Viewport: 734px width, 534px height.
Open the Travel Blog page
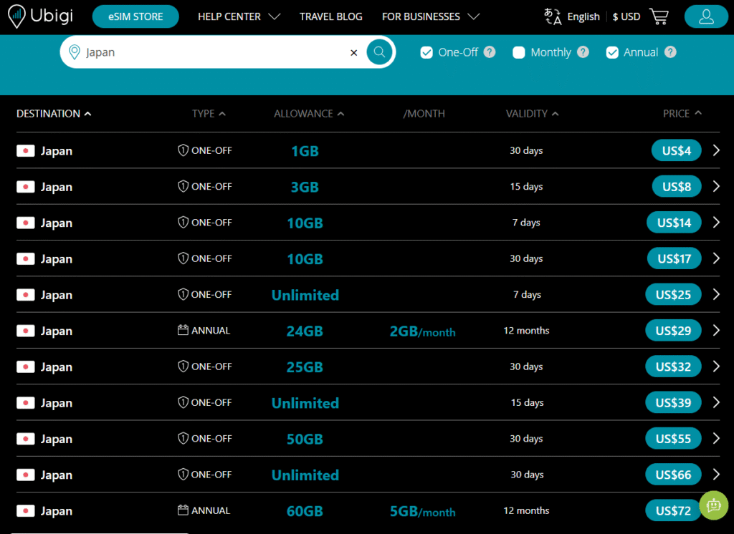click(x=330, y=16)
